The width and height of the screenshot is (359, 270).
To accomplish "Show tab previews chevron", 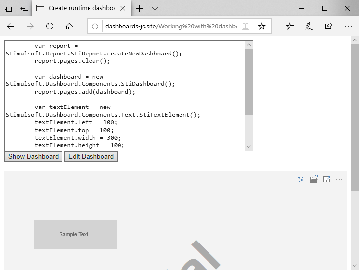I will click(x=155, y=9).
